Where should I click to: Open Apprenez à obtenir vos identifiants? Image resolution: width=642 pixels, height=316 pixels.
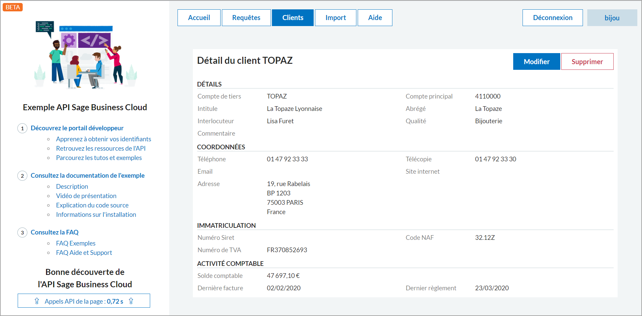click(103, 139)
